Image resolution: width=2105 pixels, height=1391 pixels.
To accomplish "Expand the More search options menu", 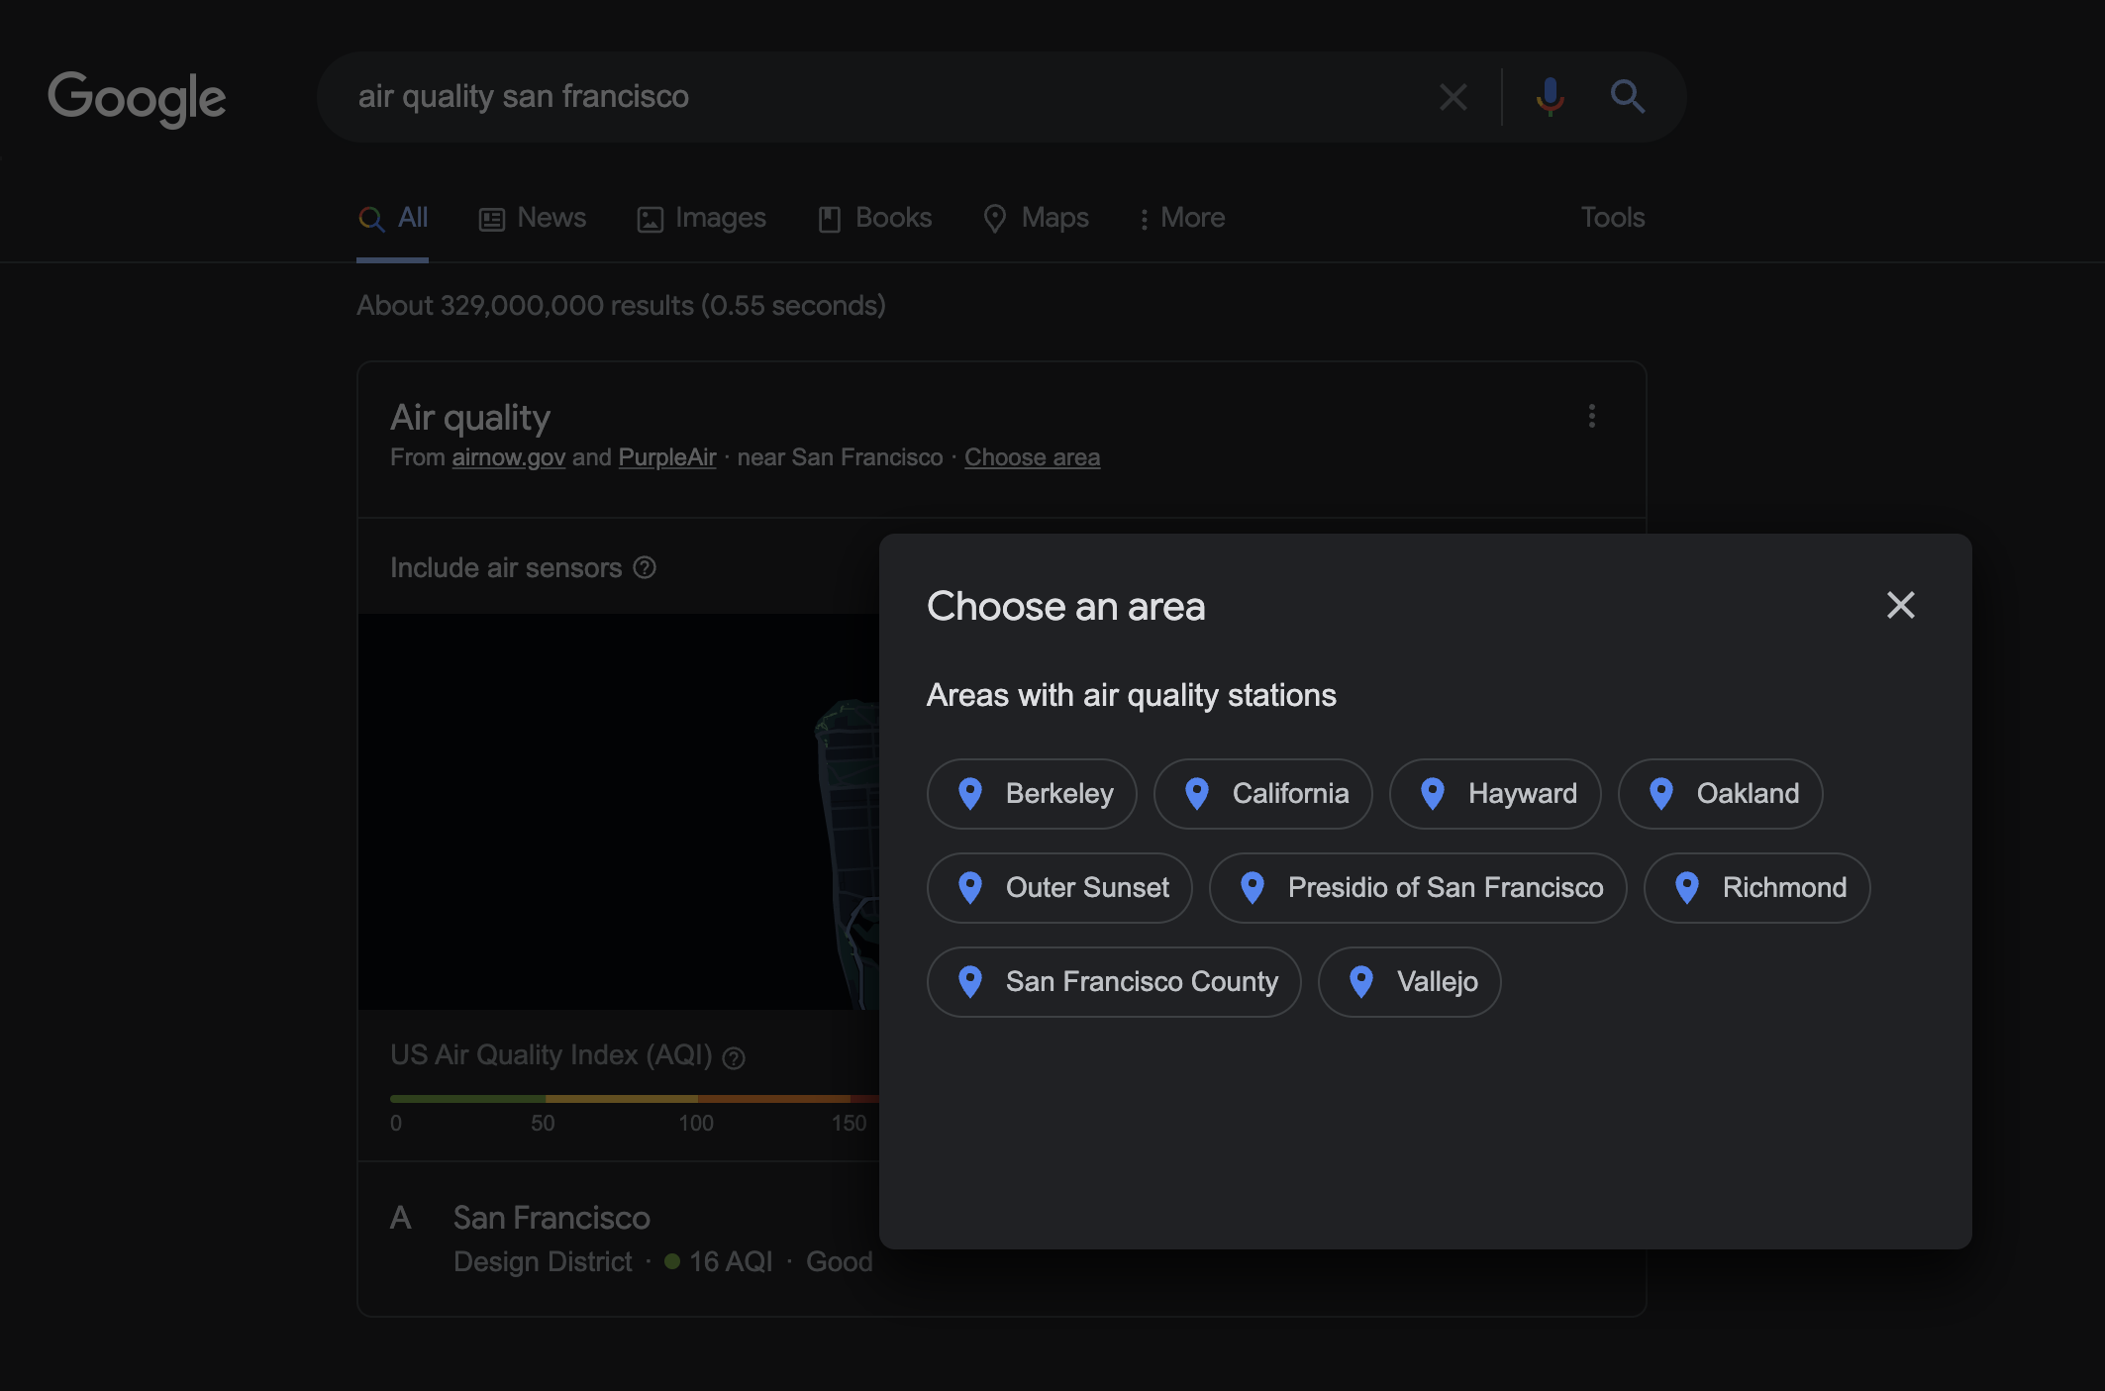I will (1181, 218).
